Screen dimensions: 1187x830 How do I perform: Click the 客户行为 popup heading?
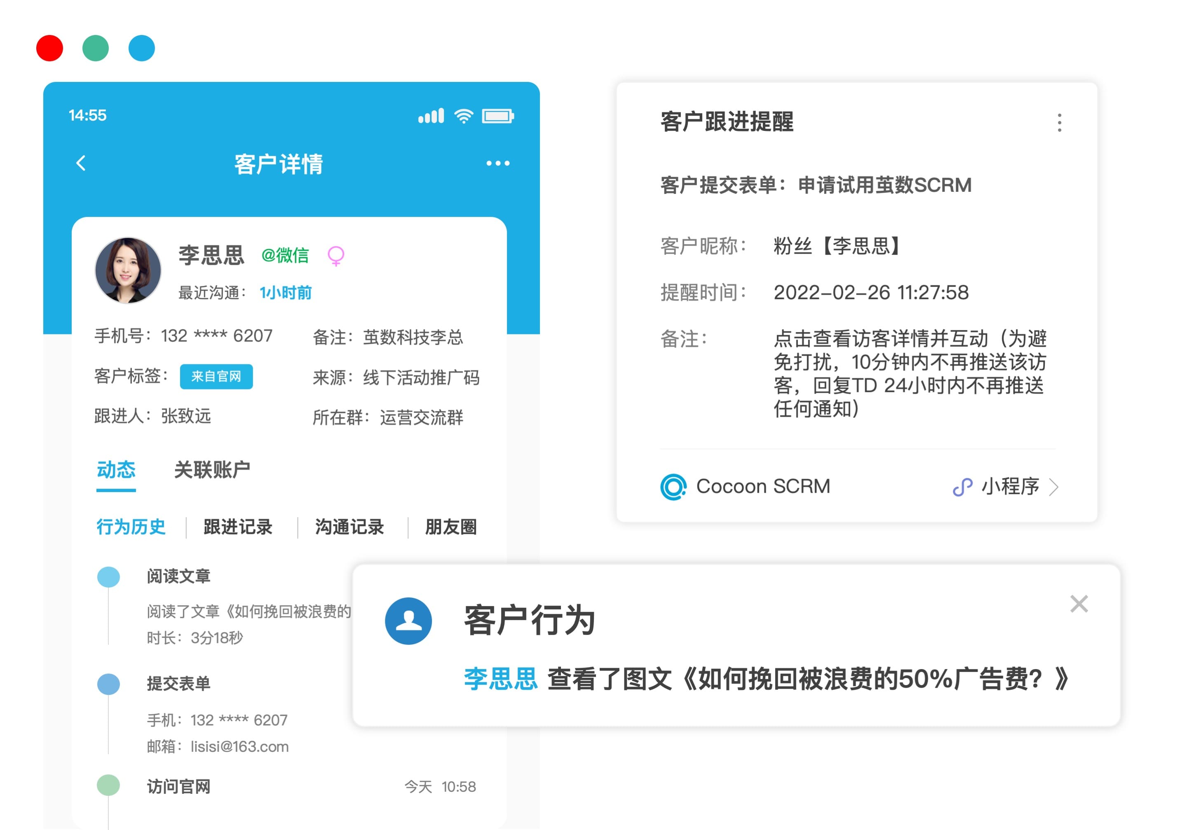coord(529,620)
